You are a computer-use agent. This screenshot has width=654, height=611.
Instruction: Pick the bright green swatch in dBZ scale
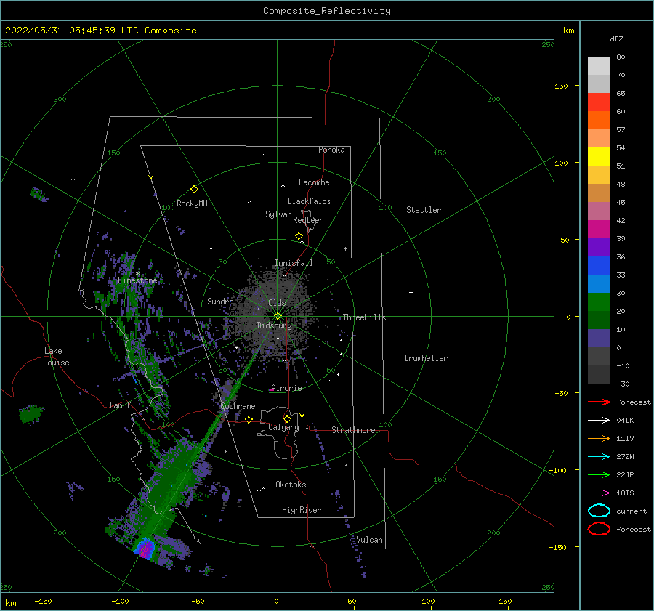(599, 302)
